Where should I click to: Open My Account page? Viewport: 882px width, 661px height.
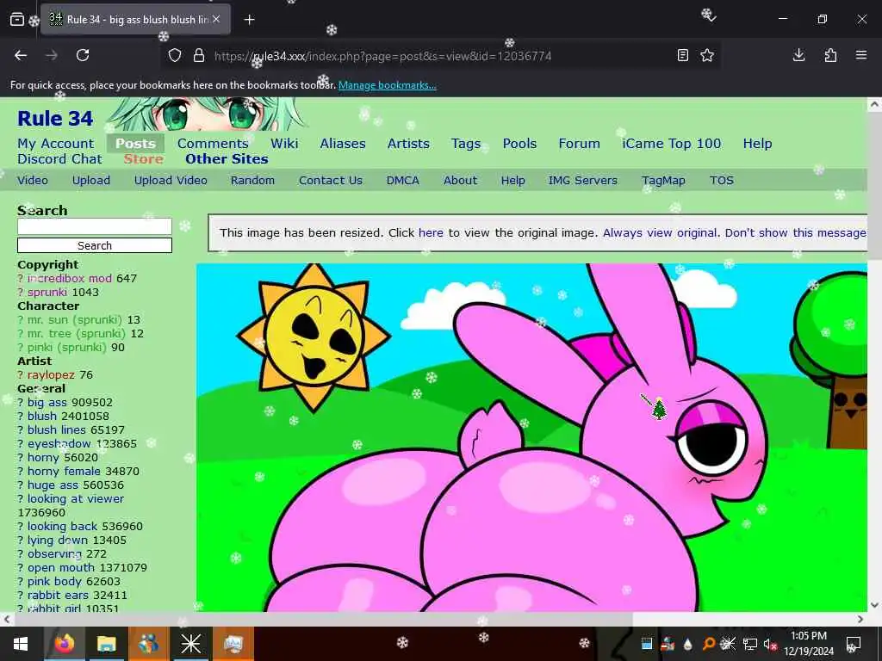pos(56,144)
